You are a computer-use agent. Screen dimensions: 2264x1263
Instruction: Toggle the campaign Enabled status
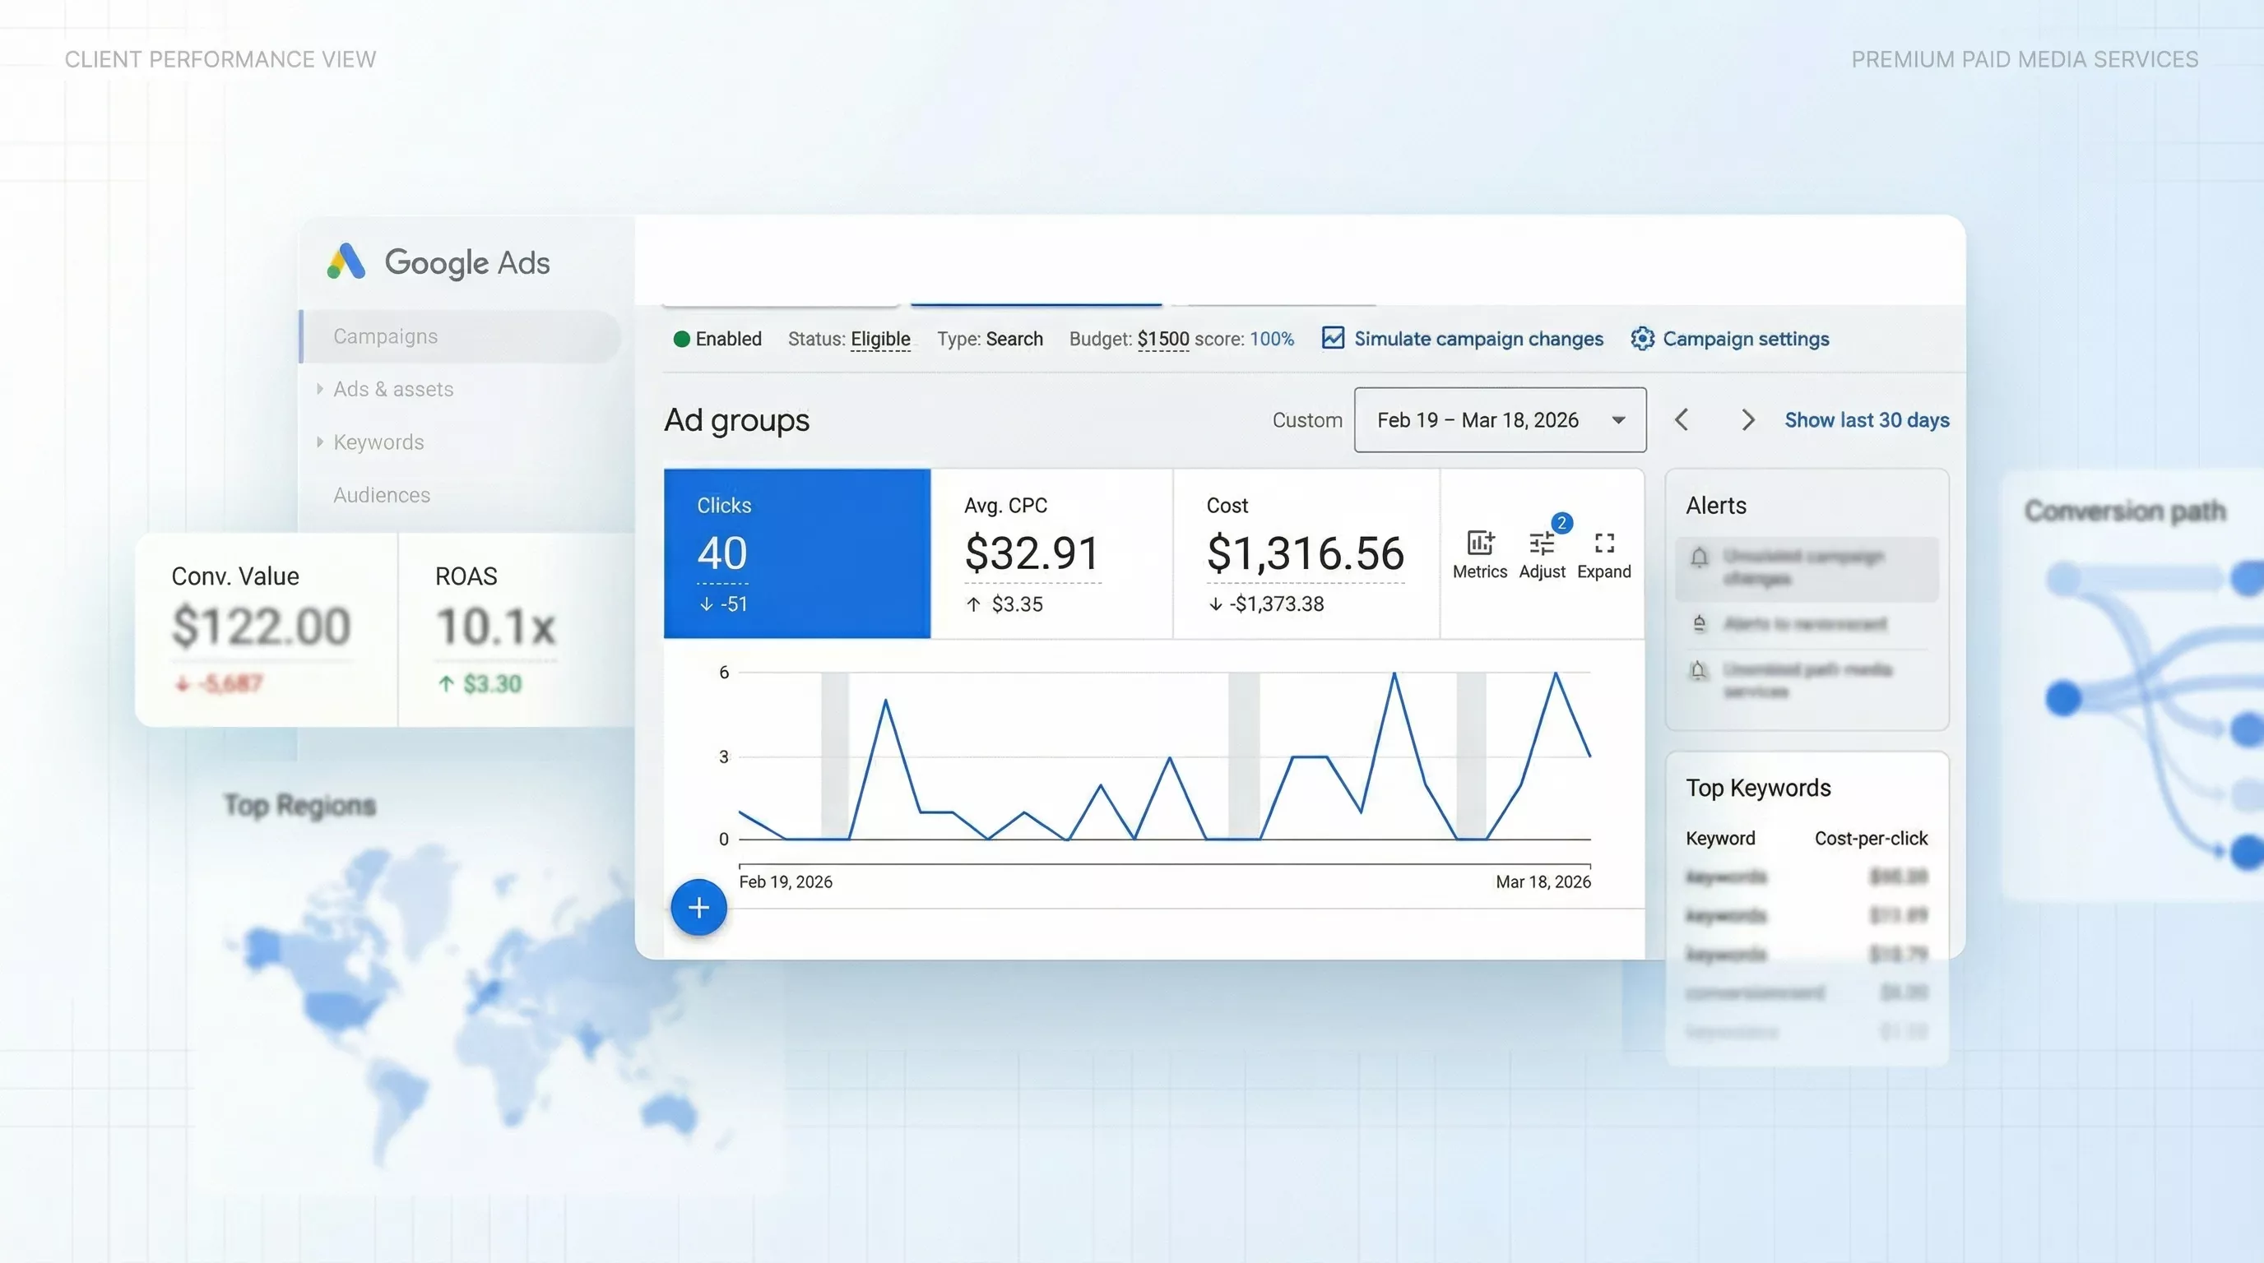(682, 339)
